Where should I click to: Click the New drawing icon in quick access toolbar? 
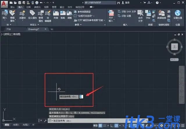11,3
